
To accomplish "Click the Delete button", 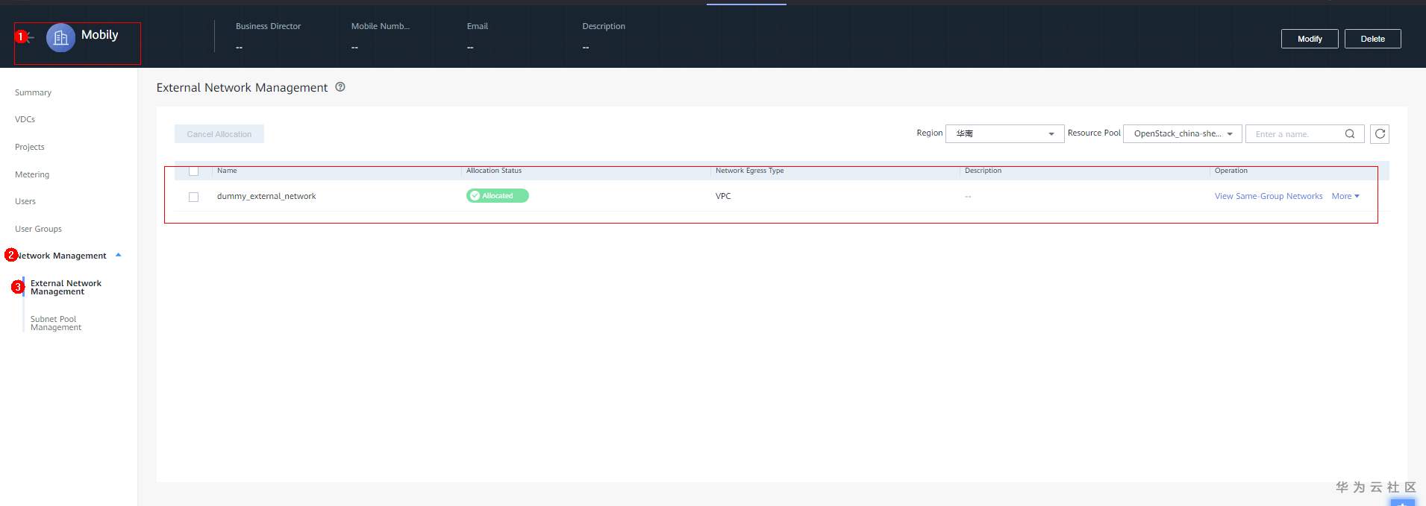I will [1372, 39].
